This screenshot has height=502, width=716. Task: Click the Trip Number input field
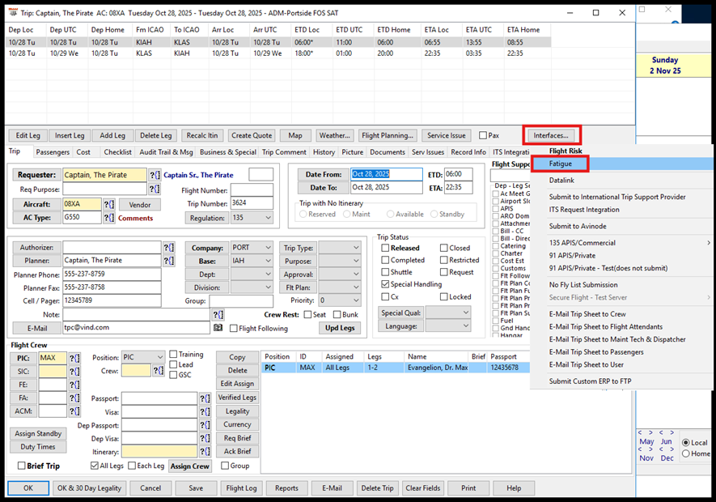point(252,204)
